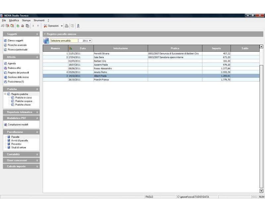
Task: Expand the Calcolo imposte panel
Action: [37, 167]
